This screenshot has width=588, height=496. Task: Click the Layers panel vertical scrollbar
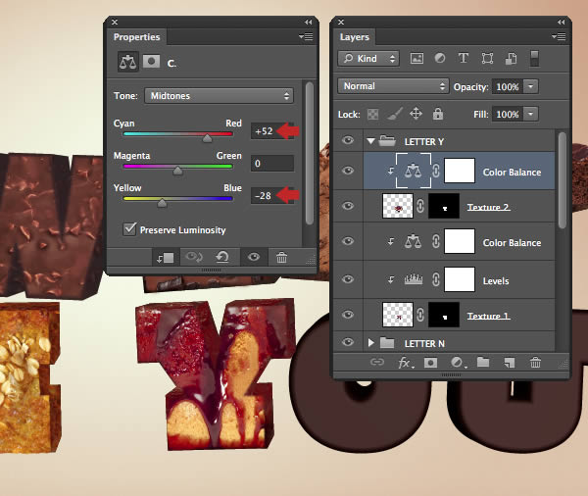point(562,180)
